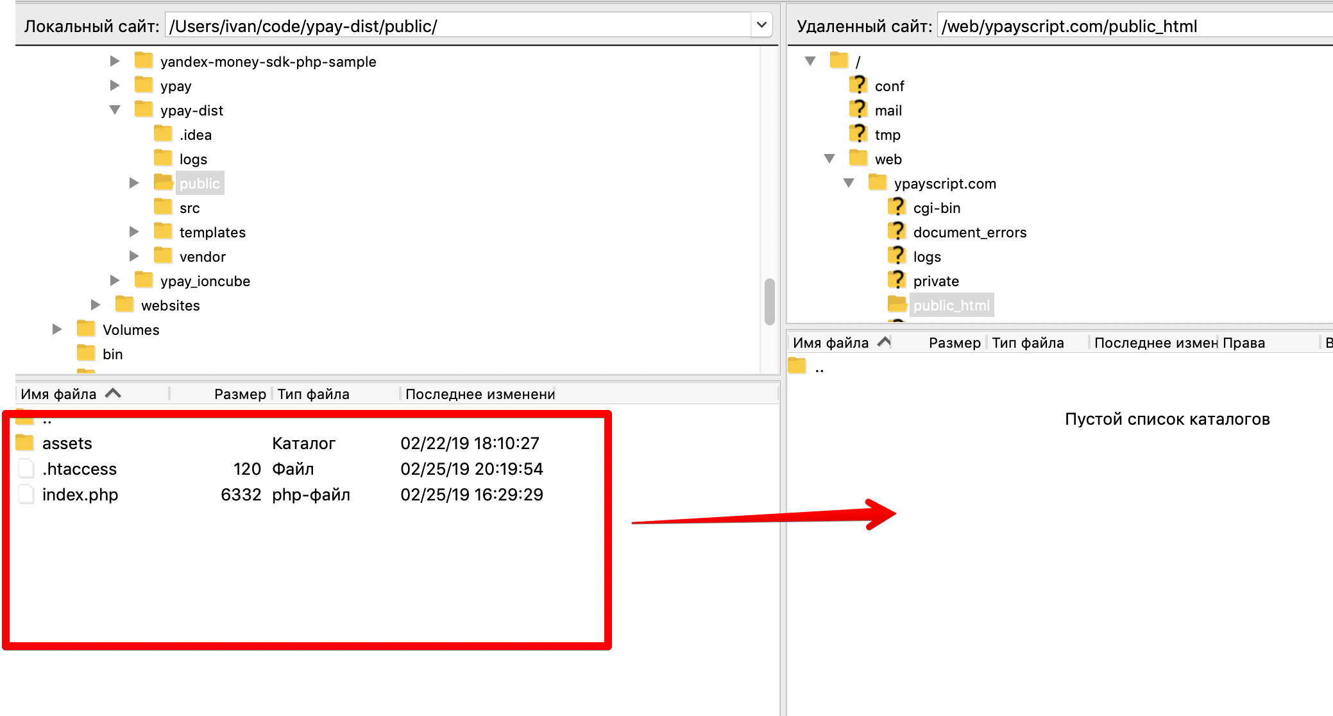Sort local files by Последнее изменение column
1333x716 pixels.
[x=479, y=394]
